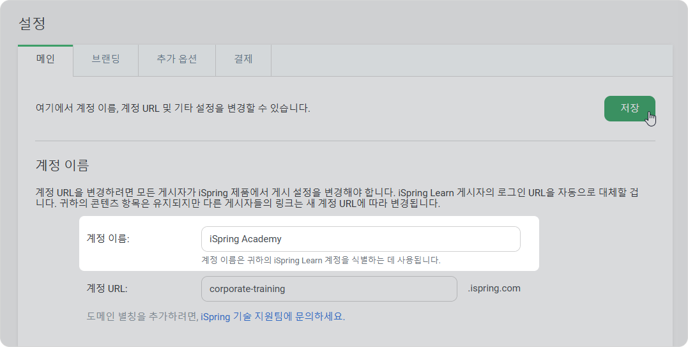The width and height of the screenshot is (688, 347).
Task: Select the 계정 이름: field label
Action: 108,238
